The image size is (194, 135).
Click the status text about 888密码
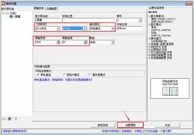(137, 131)
